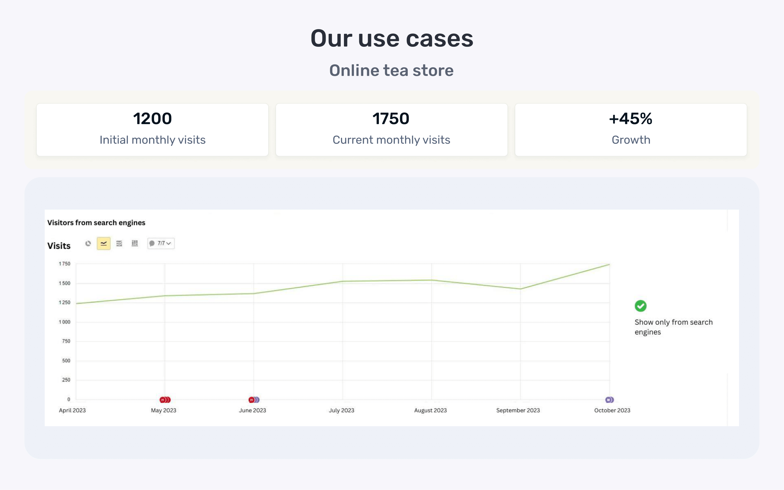Switch to stacked area chart view
The height and width of the screenshot is (490, 784).
coord(119,243)
